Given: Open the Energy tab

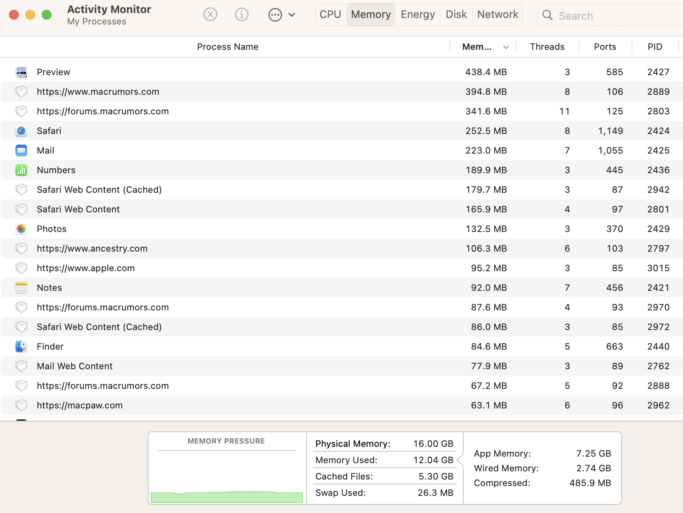Looking at the screenshot, I should 417,14.
